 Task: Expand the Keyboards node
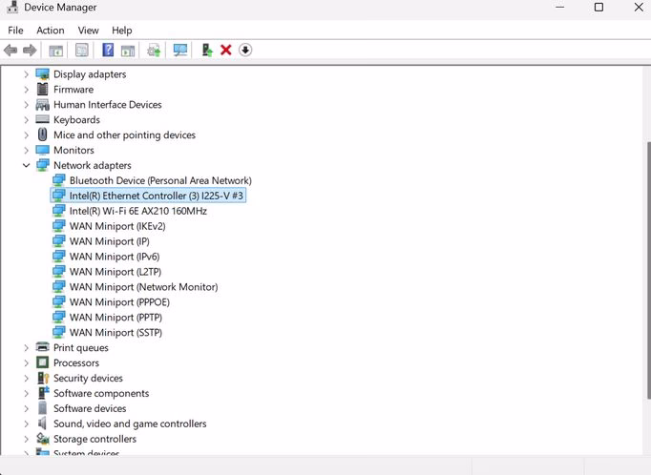(26, 119)
